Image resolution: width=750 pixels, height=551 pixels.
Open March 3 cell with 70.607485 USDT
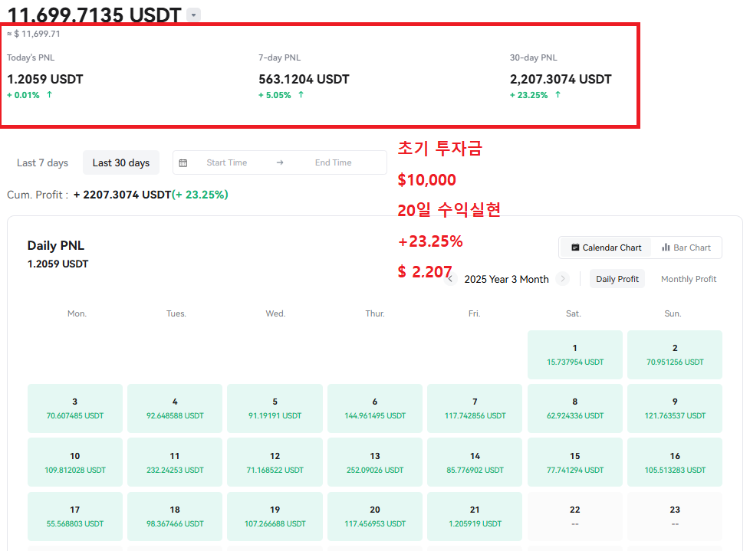(x=75, y=408)
